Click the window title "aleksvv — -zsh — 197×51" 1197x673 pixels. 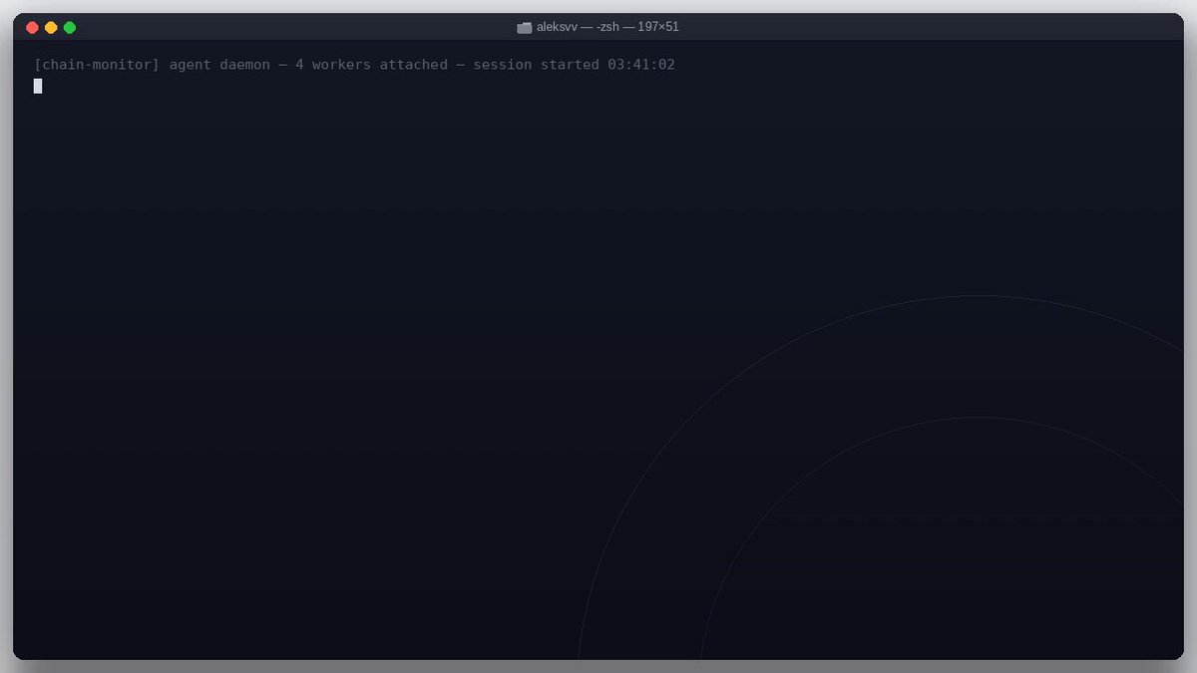pyautogui.click(x=607, y=27)
